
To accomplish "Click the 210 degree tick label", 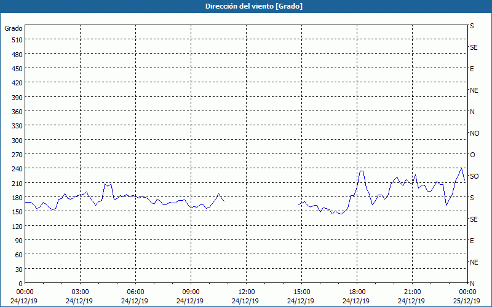I will pyautogui.click(x=17, y=183).
